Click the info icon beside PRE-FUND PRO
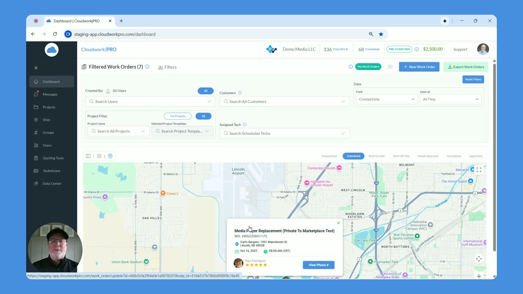The image size is (523, 294). (x=416, y=49)
